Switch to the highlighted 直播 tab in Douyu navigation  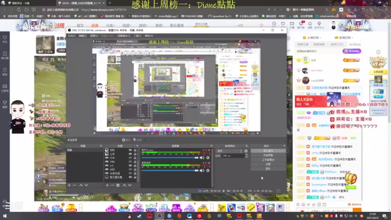95,25
